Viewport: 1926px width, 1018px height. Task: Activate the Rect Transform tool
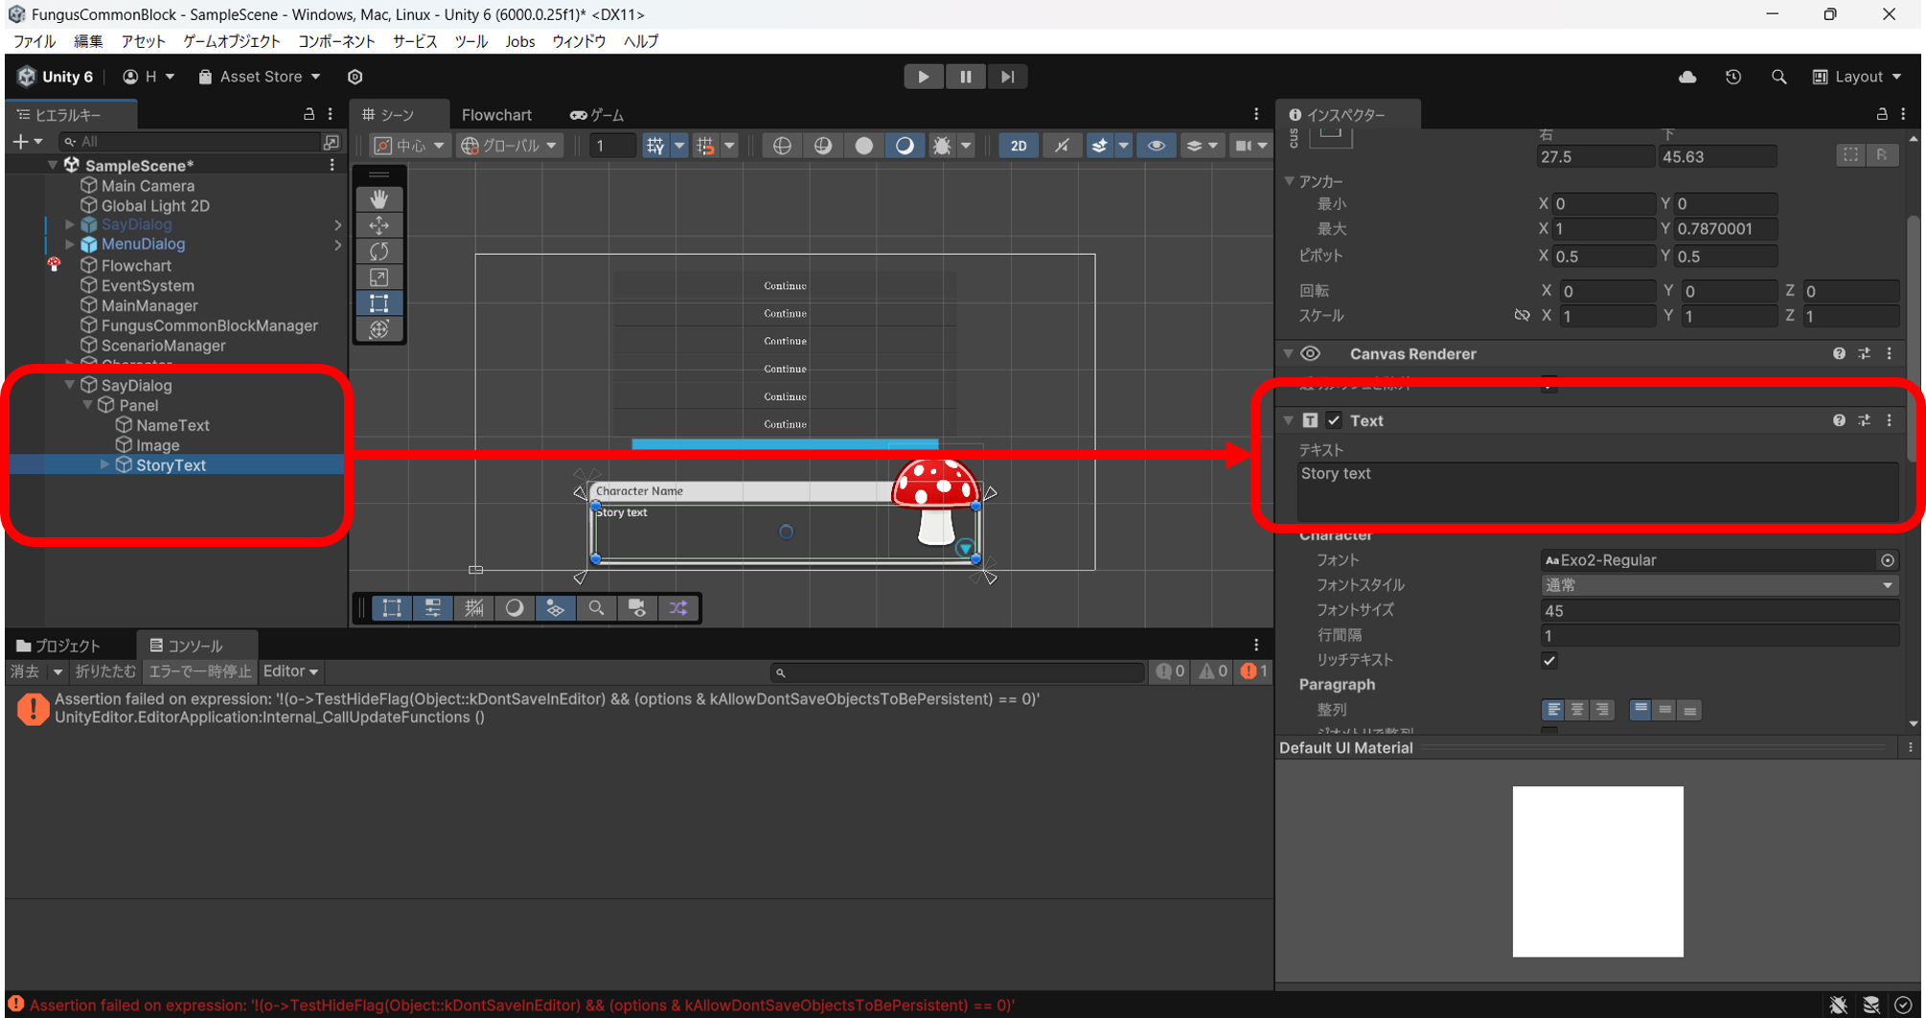click(x=379, y=303)
